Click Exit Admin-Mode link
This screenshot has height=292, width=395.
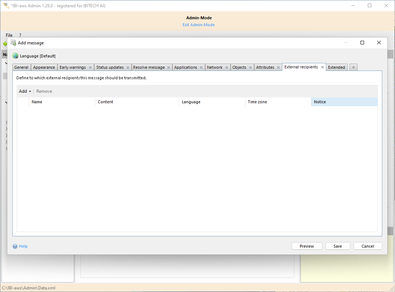point(199,25)
